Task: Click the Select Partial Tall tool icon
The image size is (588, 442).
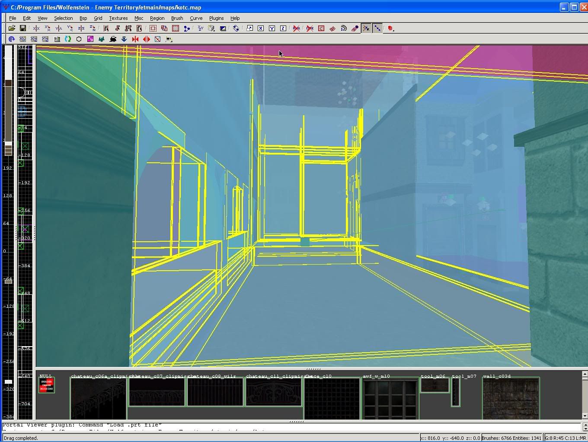Action: click(128, 28)
